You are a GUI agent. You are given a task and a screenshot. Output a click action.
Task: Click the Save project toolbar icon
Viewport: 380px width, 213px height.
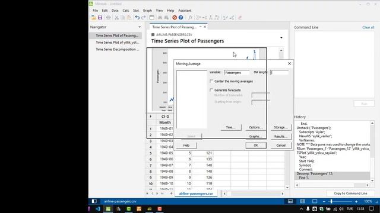coord(100,18)
